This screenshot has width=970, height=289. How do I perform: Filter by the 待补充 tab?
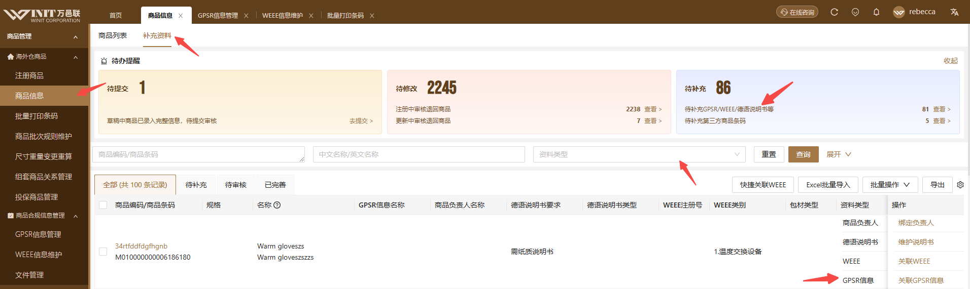pyautogui.click(x=196, y=185)
